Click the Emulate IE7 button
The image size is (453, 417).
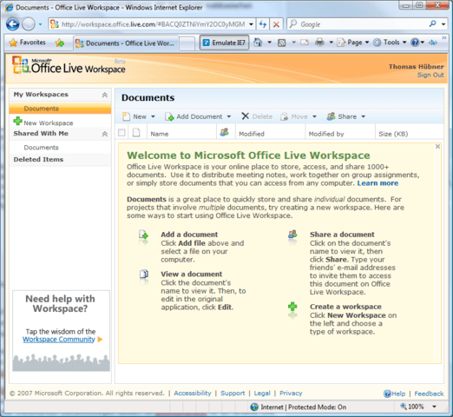(224, 43)
